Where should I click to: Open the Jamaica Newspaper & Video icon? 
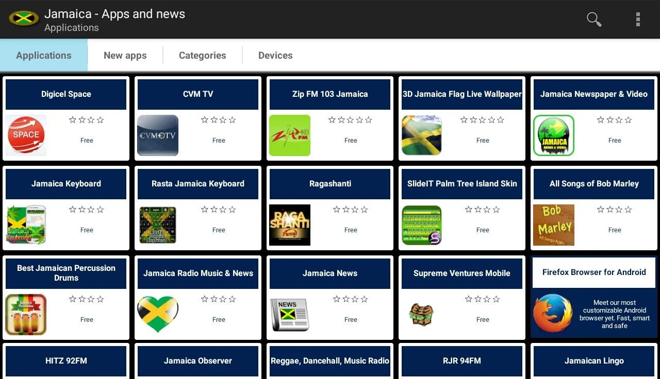click(554, 135)
